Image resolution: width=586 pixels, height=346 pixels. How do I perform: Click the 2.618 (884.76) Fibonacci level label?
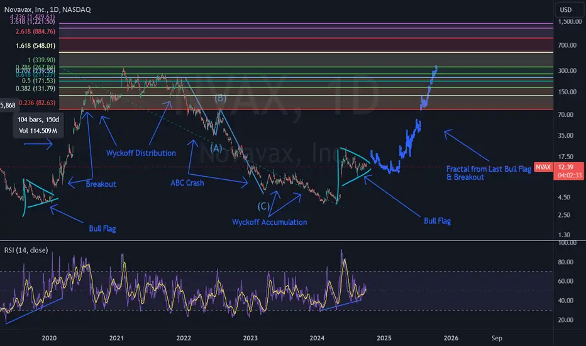coord(35,31)
